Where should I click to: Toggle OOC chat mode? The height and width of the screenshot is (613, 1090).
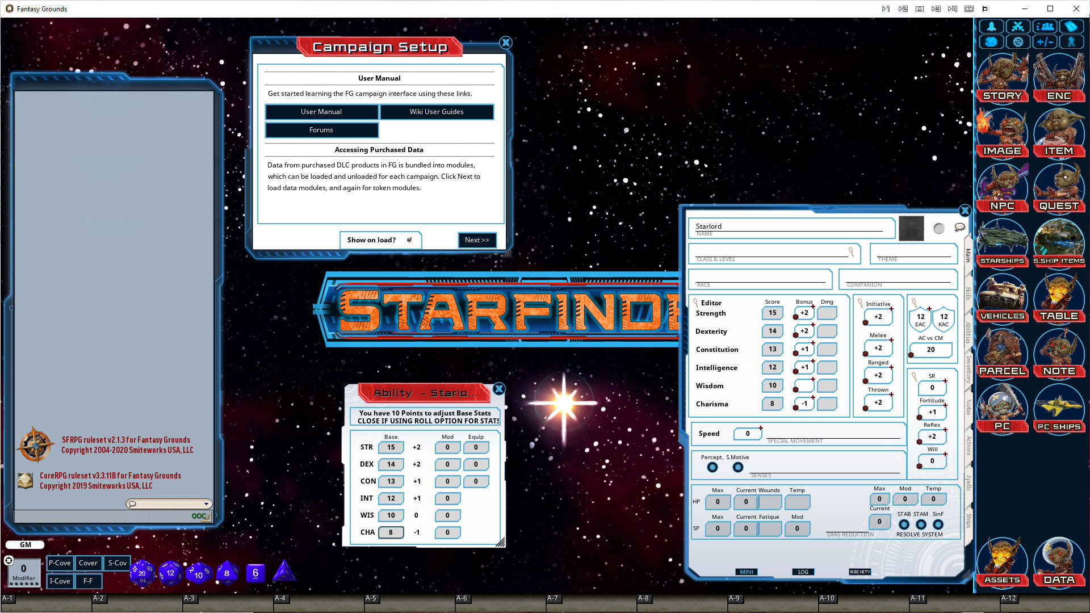tap(198, 516)
